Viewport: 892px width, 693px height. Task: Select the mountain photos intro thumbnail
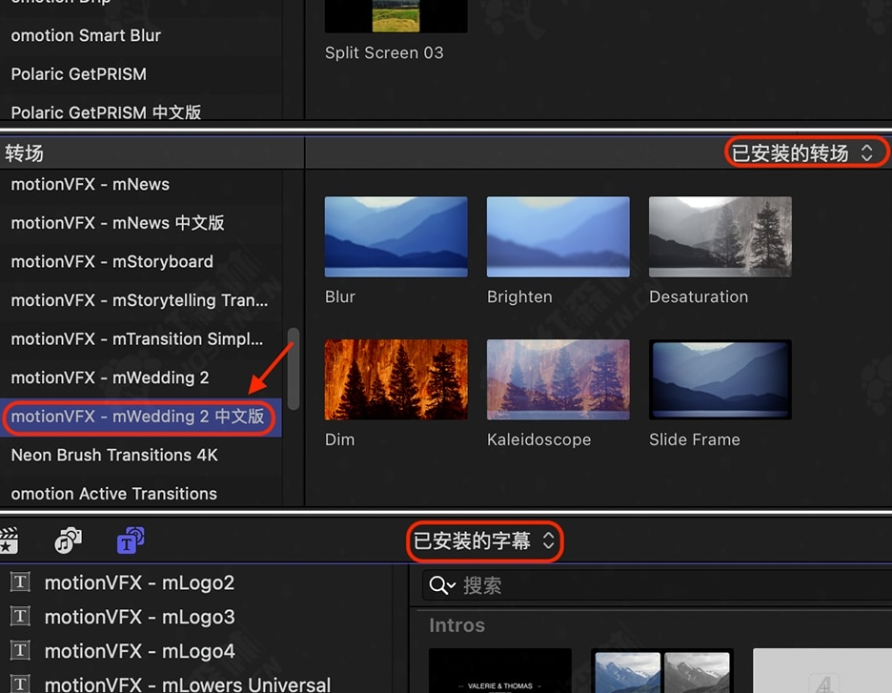pos(662,670)
